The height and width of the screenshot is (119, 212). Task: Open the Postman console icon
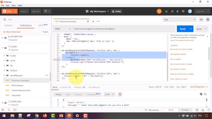pos(15,110)
